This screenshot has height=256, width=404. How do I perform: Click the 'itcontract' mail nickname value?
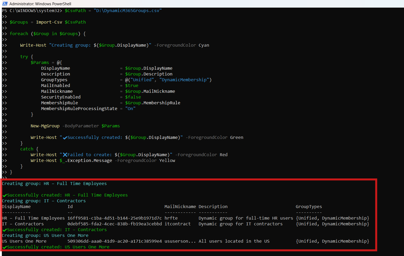(177, 224)
